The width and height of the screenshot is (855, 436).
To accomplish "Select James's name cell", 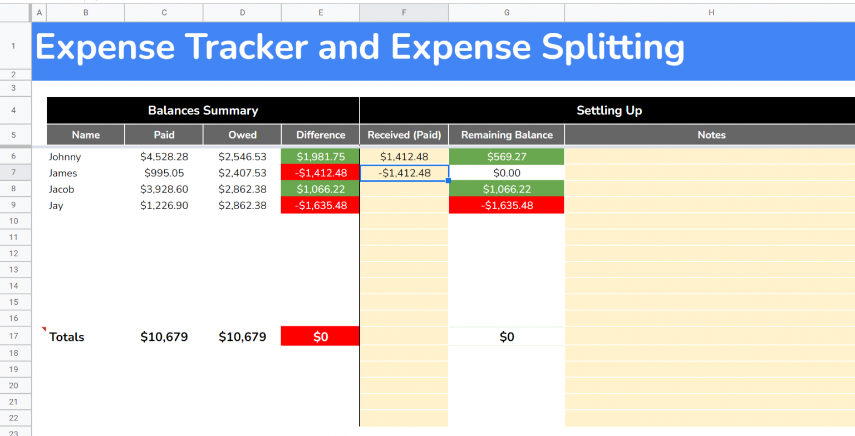I will click(x=85, y=173).
